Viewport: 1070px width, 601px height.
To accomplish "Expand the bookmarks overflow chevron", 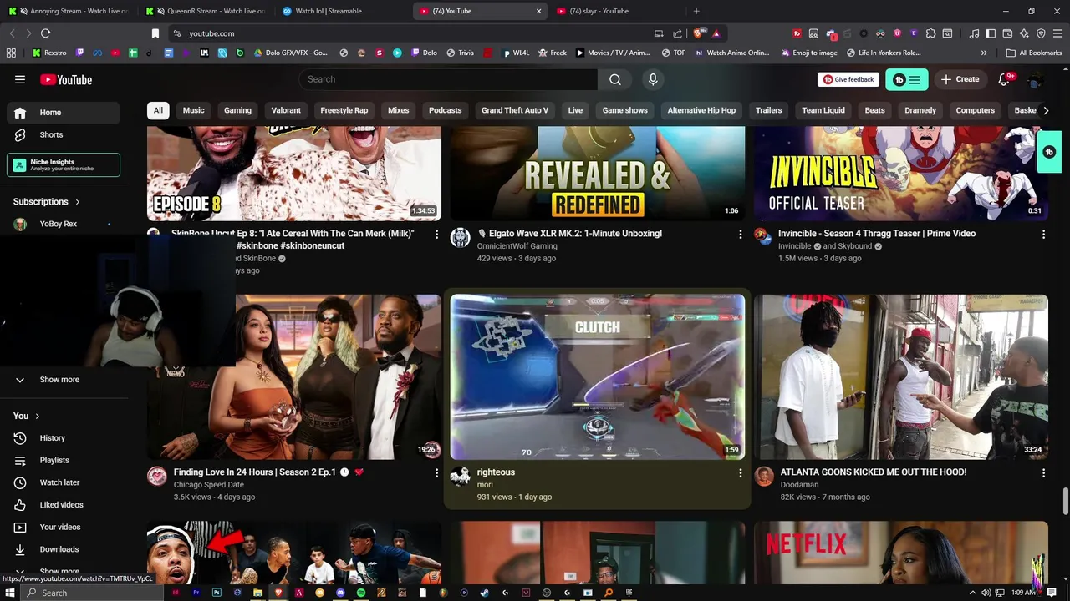I will point(984,53).
